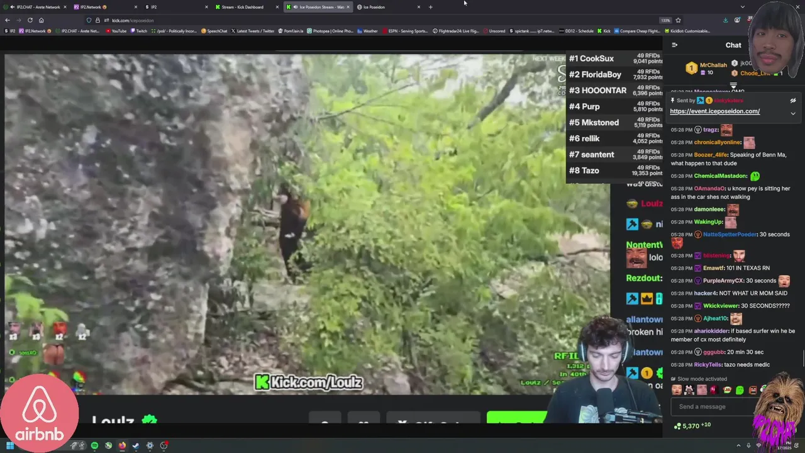The width and height of the screenshot is (805, 453).
Task: Open the Kick bookmark
Action: [604, 31]
